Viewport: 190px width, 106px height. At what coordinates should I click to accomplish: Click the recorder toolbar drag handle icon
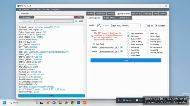[118, 100]
